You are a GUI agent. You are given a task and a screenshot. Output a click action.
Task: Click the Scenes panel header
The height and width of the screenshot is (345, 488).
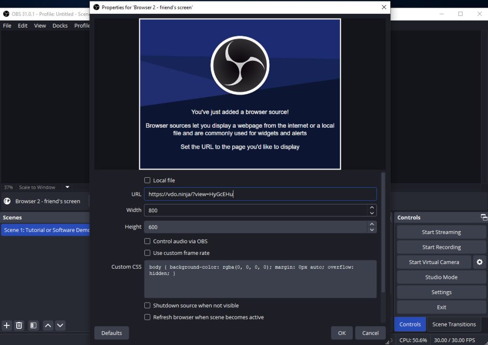(45, 217)
